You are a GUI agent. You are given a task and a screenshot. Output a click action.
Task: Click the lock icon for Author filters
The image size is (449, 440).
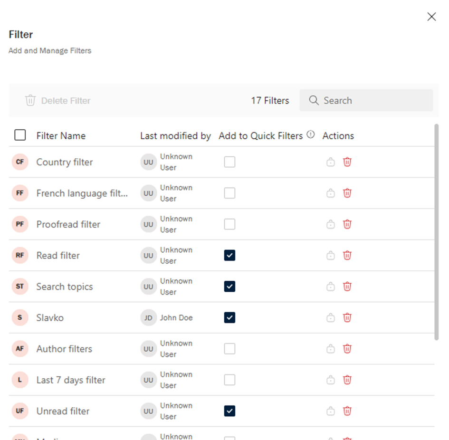tap(331, 349)
